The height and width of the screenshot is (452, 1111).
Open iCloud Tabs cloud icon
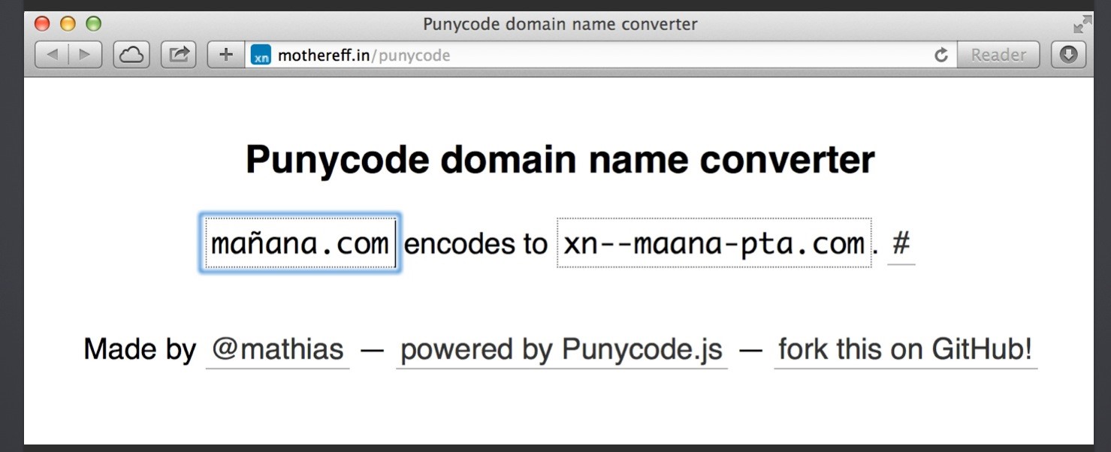tap(131, 55)
